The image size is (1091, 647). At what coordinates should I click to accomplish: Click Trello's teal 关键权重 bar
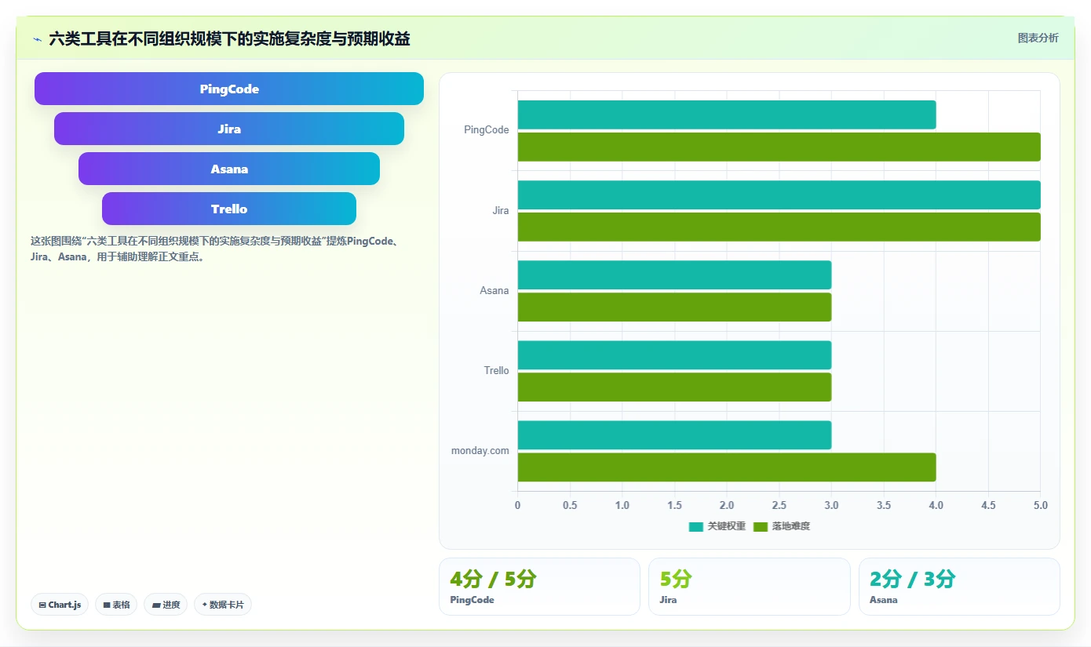point(674,354)
